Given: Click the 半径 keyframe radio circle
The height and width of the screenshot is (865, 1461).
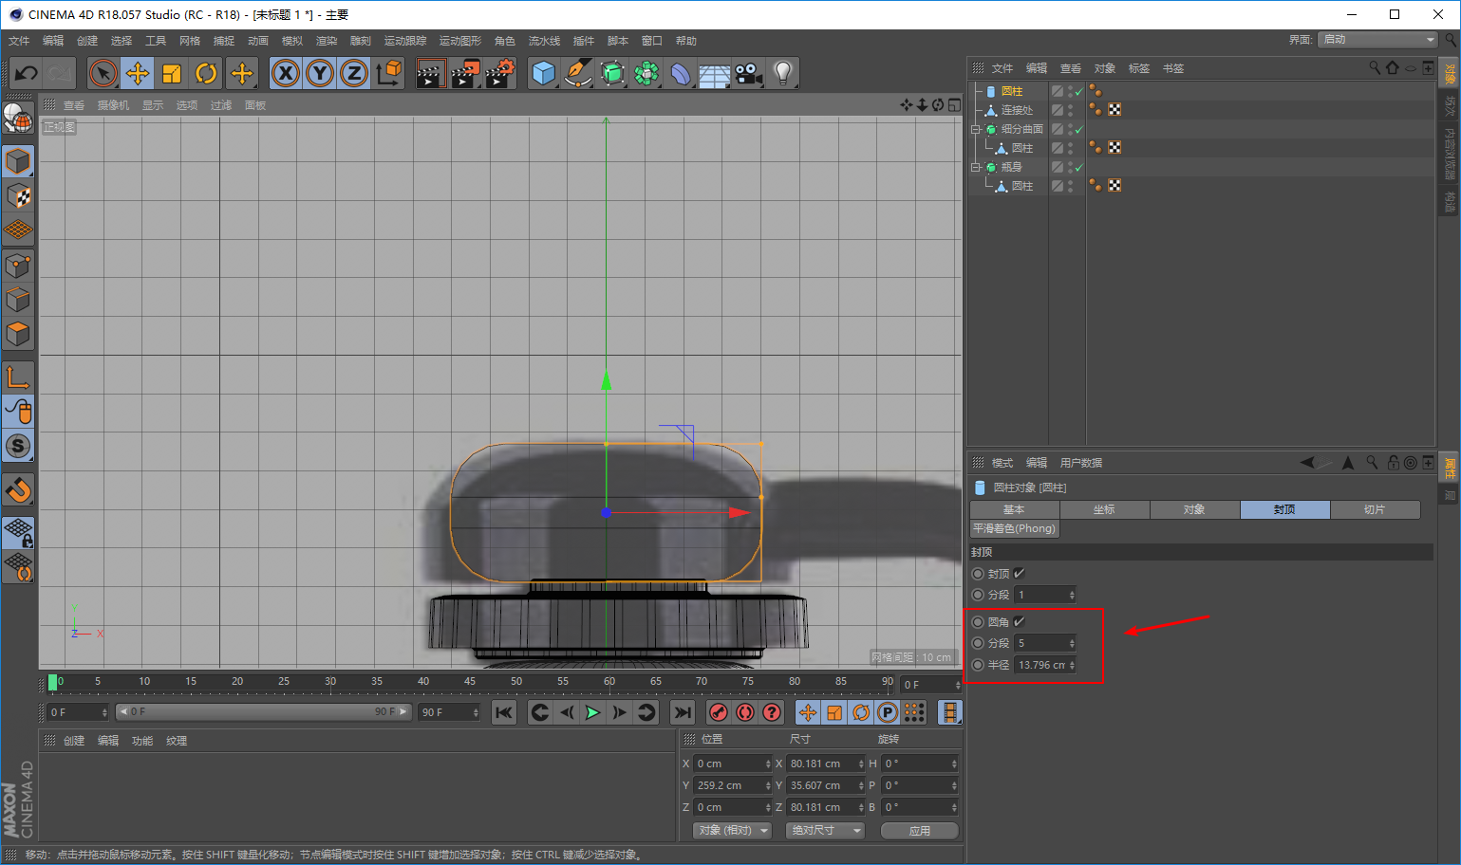Looking at the screenshot, I should click(x=978, y=665).
